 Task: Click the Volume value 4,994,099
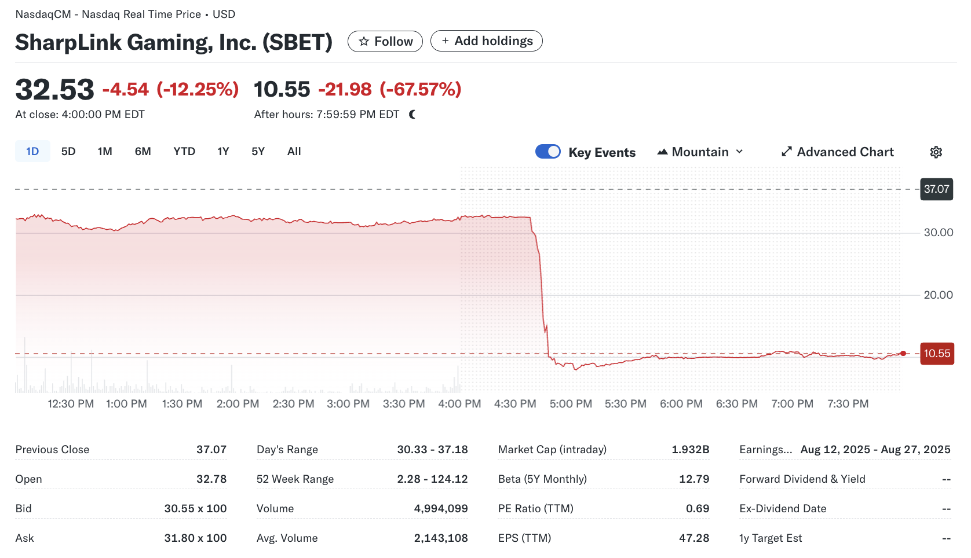[x=441, y=508]
